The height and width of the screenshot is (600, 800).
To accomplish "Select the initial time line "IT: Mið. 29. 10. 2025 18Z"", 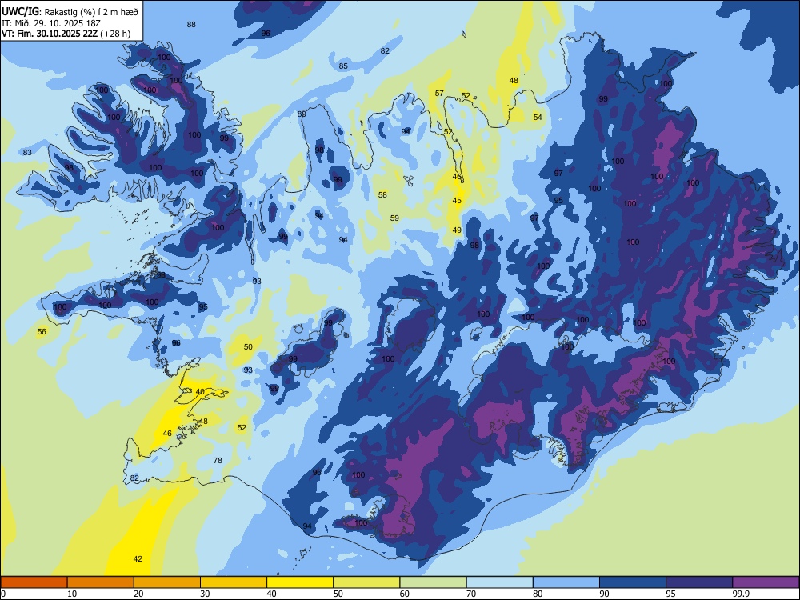I will point(51,23).
